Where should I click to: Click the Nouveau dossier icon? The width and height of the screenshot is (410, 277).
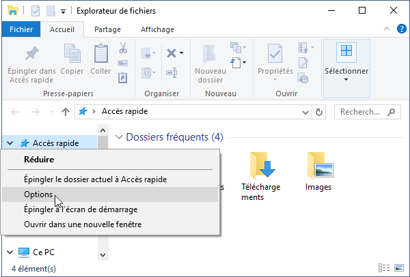210,54
